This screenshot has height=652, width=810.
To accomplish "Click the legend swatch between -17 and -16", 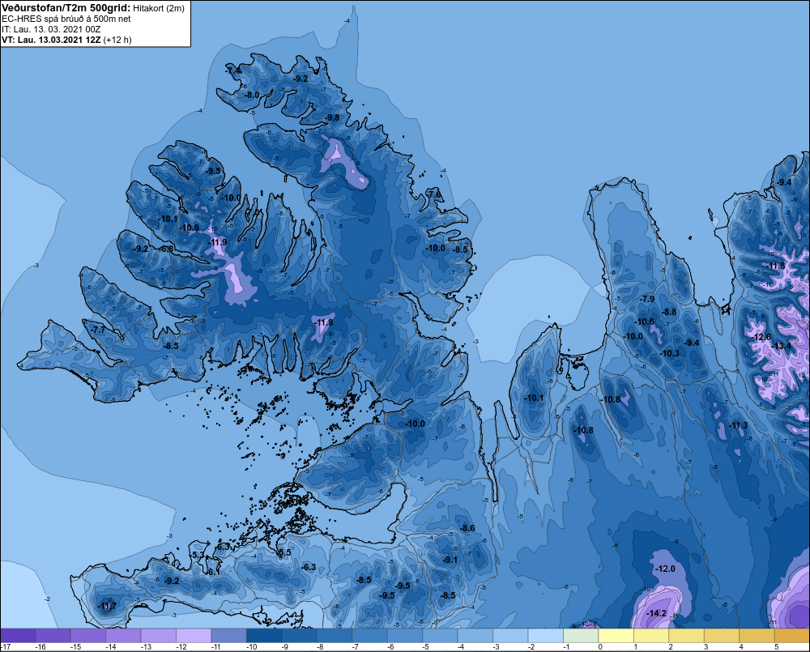I will [18, 636].
